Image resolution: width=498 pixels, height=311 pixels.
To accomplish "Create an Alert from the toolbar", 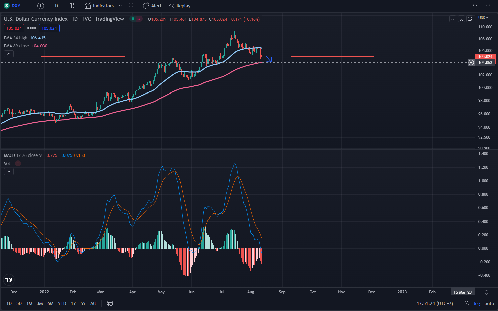I will pyautogui.click(x=152, y=6).
